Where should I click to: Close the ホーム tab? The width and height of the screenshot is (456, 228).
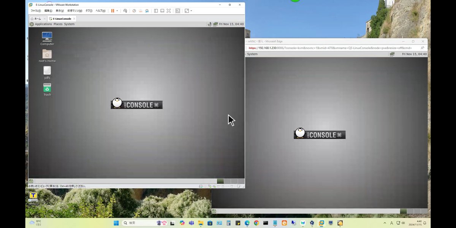pyautogui.click(x=45, y=19)
